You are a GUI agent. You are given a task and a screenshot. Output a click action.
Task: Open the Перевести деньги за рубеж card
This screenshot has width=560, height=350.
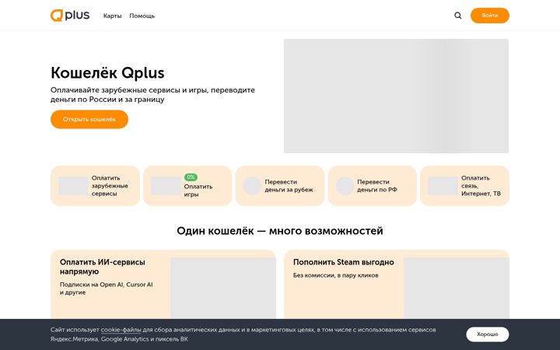pyautogui.click(x=280, y=186)
